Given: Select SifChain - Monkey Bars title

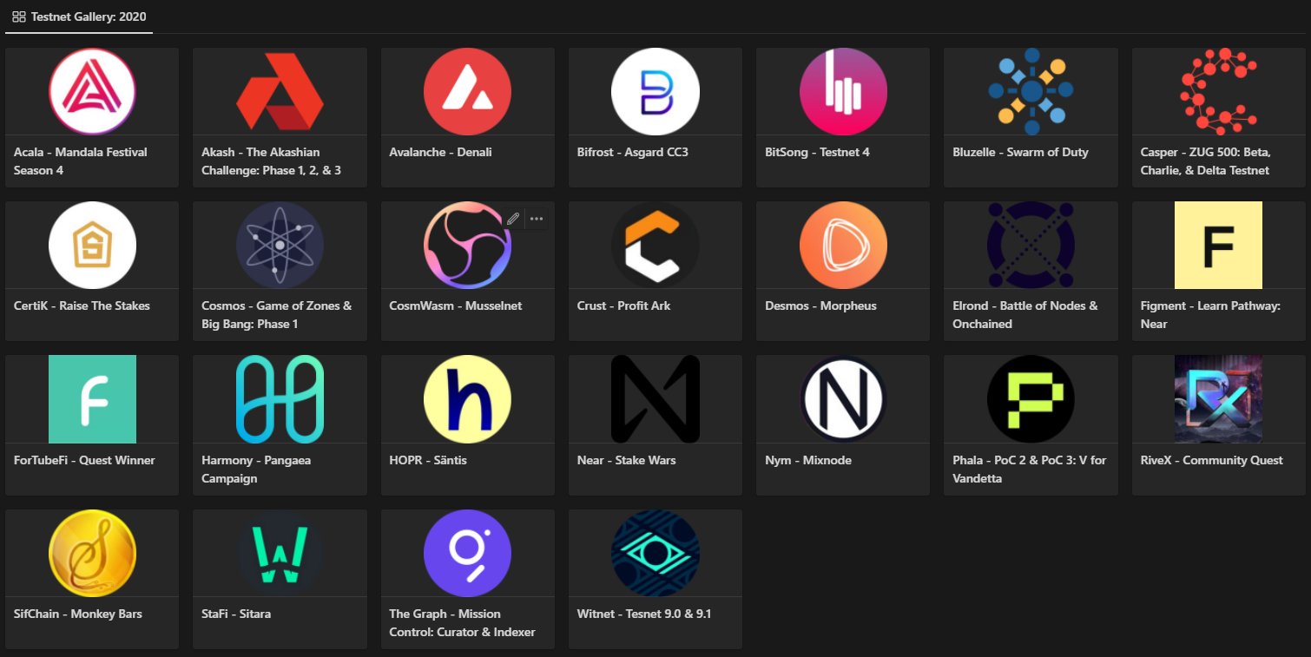Looking at the screenshot, I should click(77, 614).
